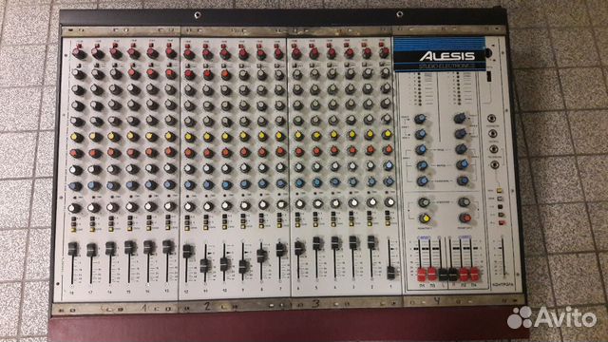Click channel 1 yellow knob
608x342 pixels.
387,134
